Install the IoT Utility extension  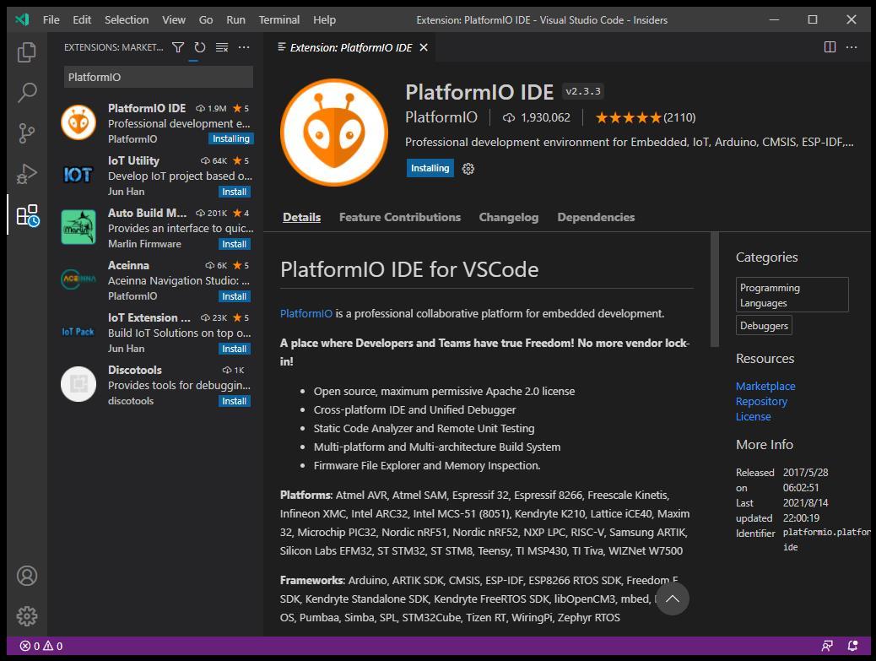[234, 192]
